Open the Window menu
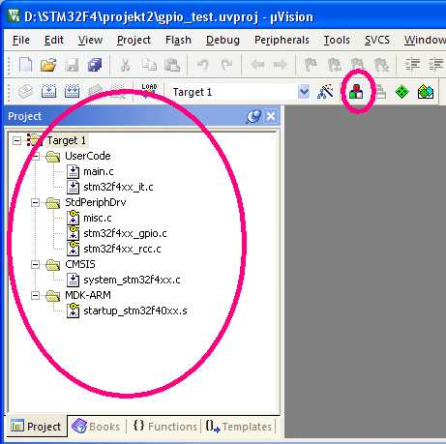 coord(425,40)
